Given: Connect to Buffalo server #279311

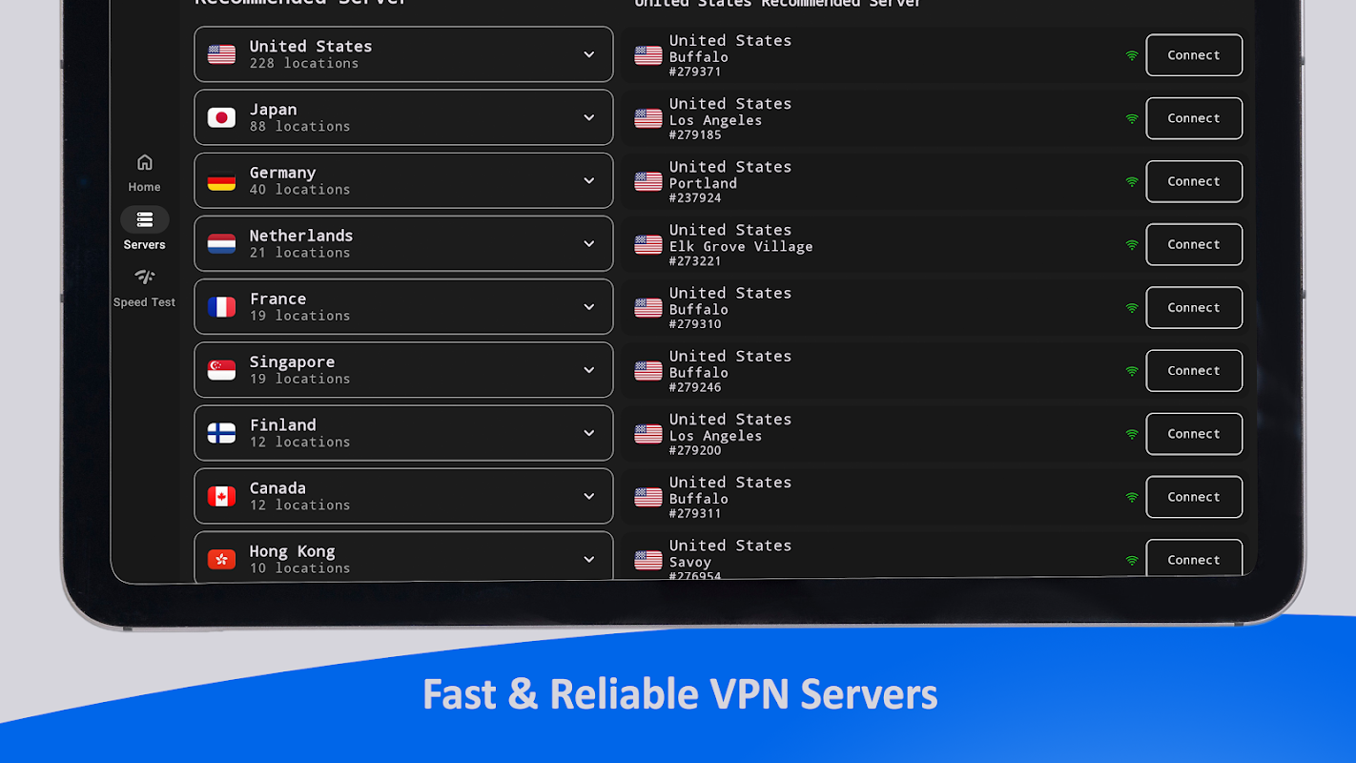Looking at the screenshot, I should 1194,497.
